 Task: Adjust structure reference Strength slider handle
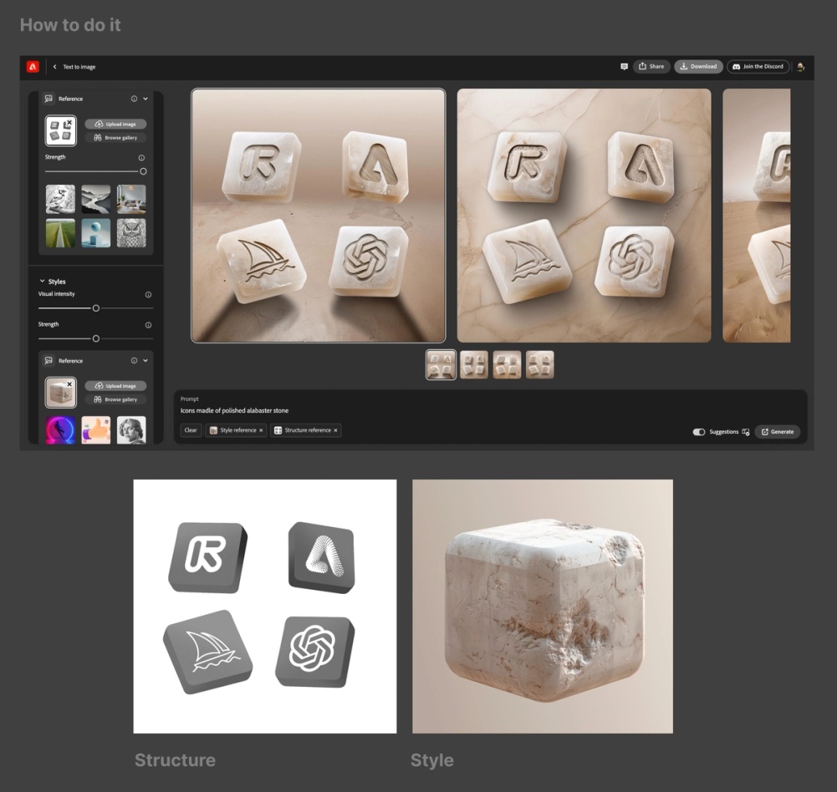click(143, 172)
